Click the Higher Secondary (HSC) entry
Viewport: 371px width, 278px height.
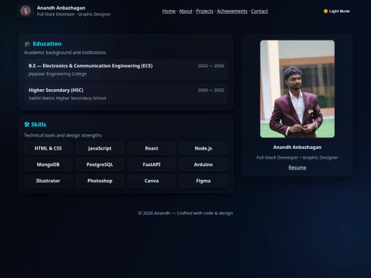(126, 94)
